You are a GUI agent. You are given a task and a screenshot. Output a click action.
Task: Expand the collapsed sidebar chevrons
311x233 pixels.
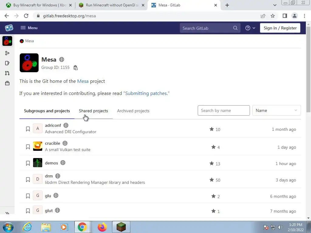(7, 213)
